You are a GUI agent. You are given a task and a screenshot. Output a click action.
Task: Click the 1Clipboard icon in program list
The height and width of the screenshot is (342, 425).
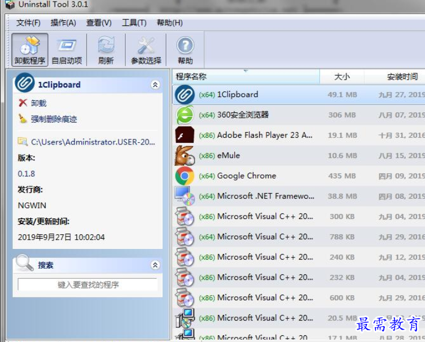[x=185, y=95]
